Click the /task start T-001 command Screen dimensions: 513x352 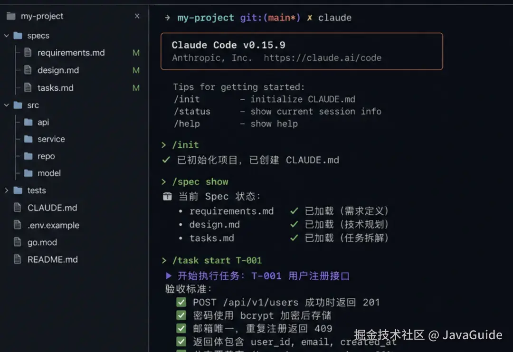point(217,260)
